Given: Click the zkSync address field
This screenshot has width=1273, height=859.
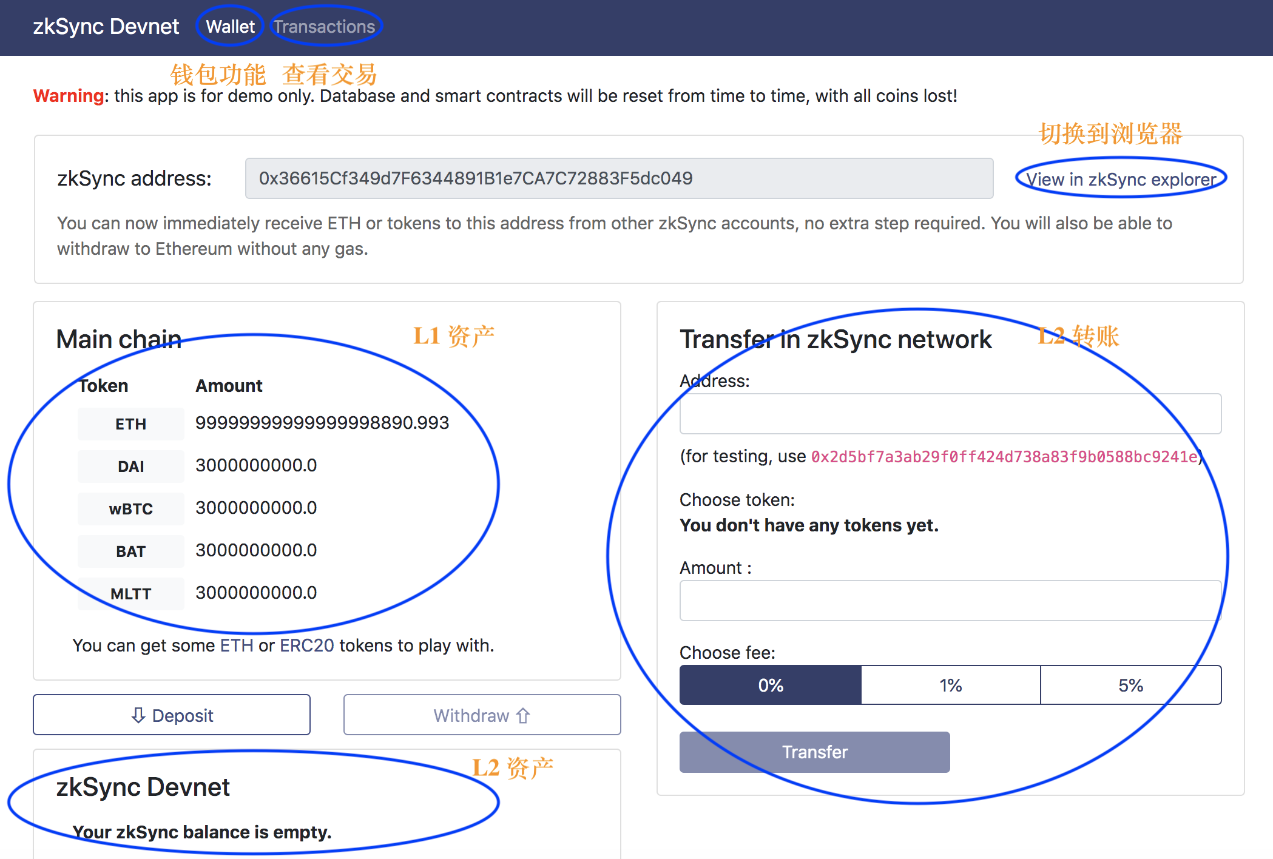Looking at the screenshot, I should (x=619, y=178).
